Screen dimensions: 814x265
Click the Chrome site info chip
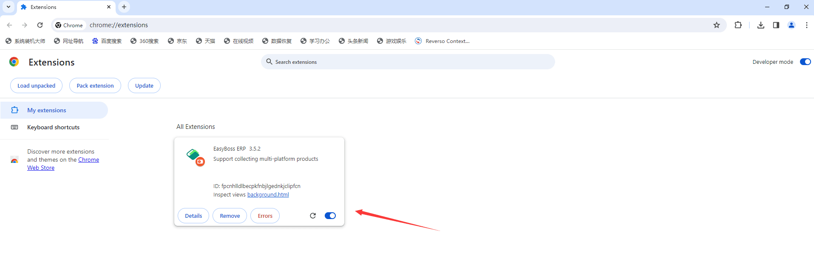pos(69,25)
